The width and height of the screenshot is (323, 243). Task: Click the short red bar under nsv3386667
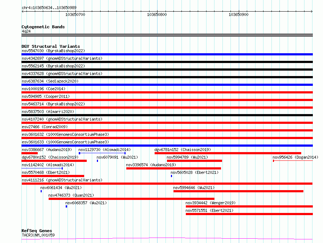30,153
